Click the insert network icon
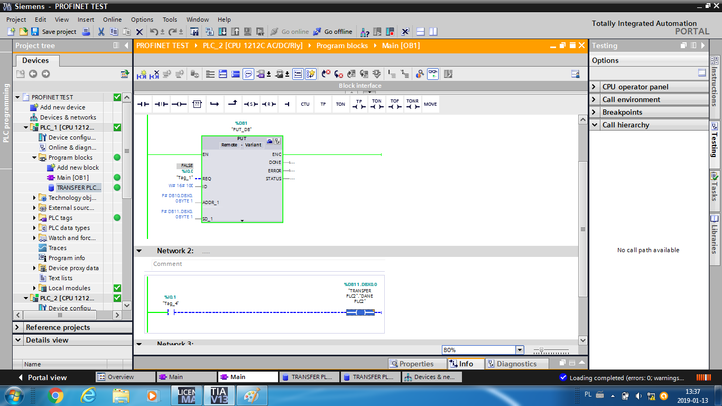Screen dimensions: 722x406 (142, 74)
